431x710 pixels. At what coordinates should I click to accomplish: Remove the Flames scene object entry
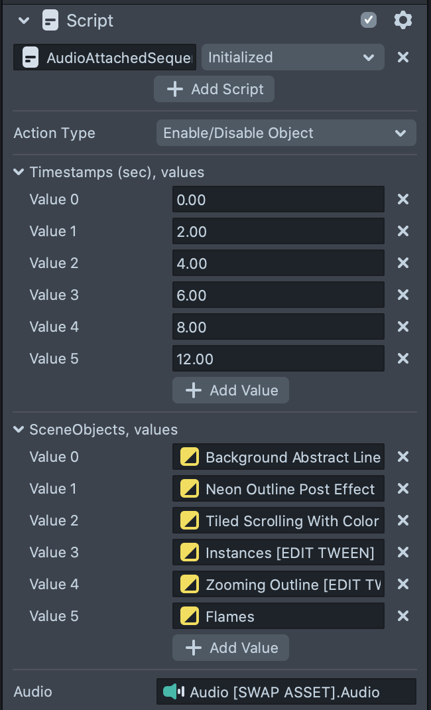(x=402, y=616)
